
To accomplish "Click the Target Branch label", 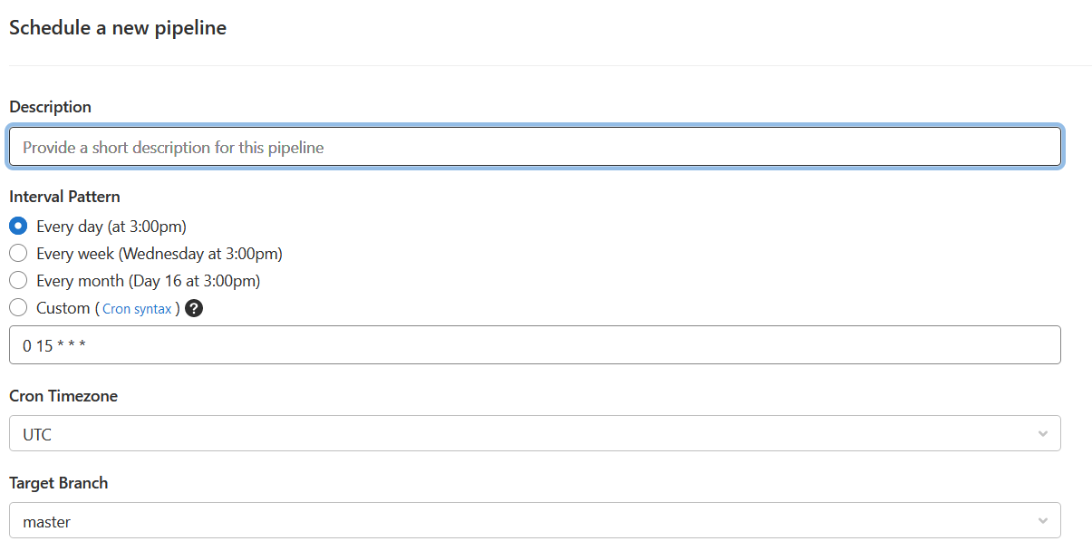I will point(59,483).
